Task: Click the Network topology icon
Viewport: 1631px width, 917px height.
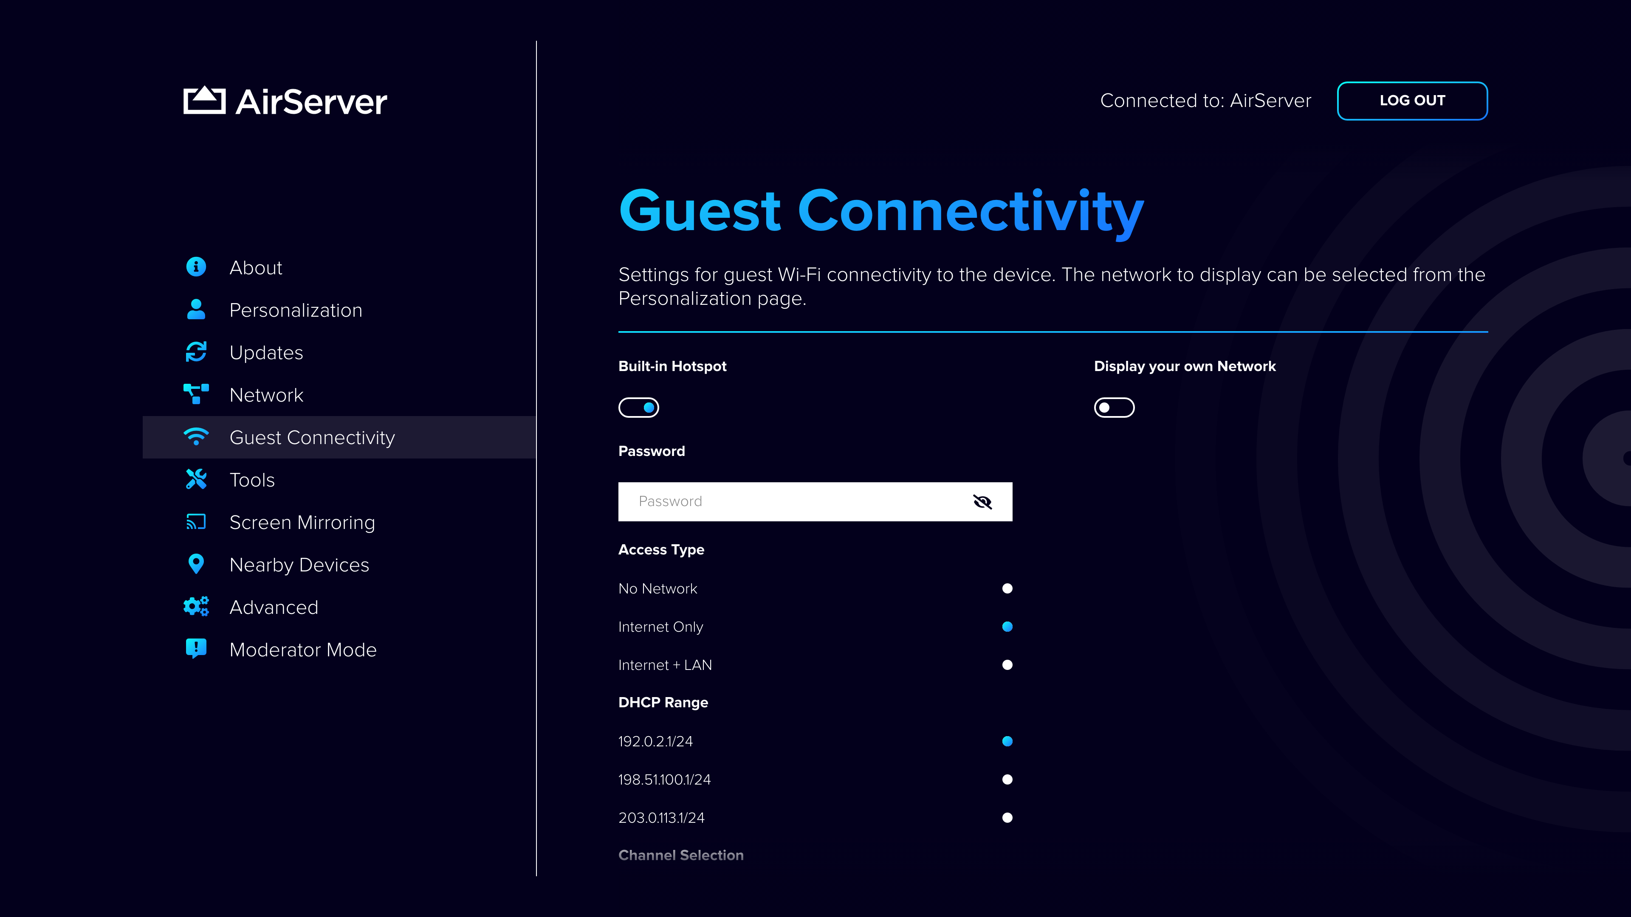Action: tap(196, 394)
